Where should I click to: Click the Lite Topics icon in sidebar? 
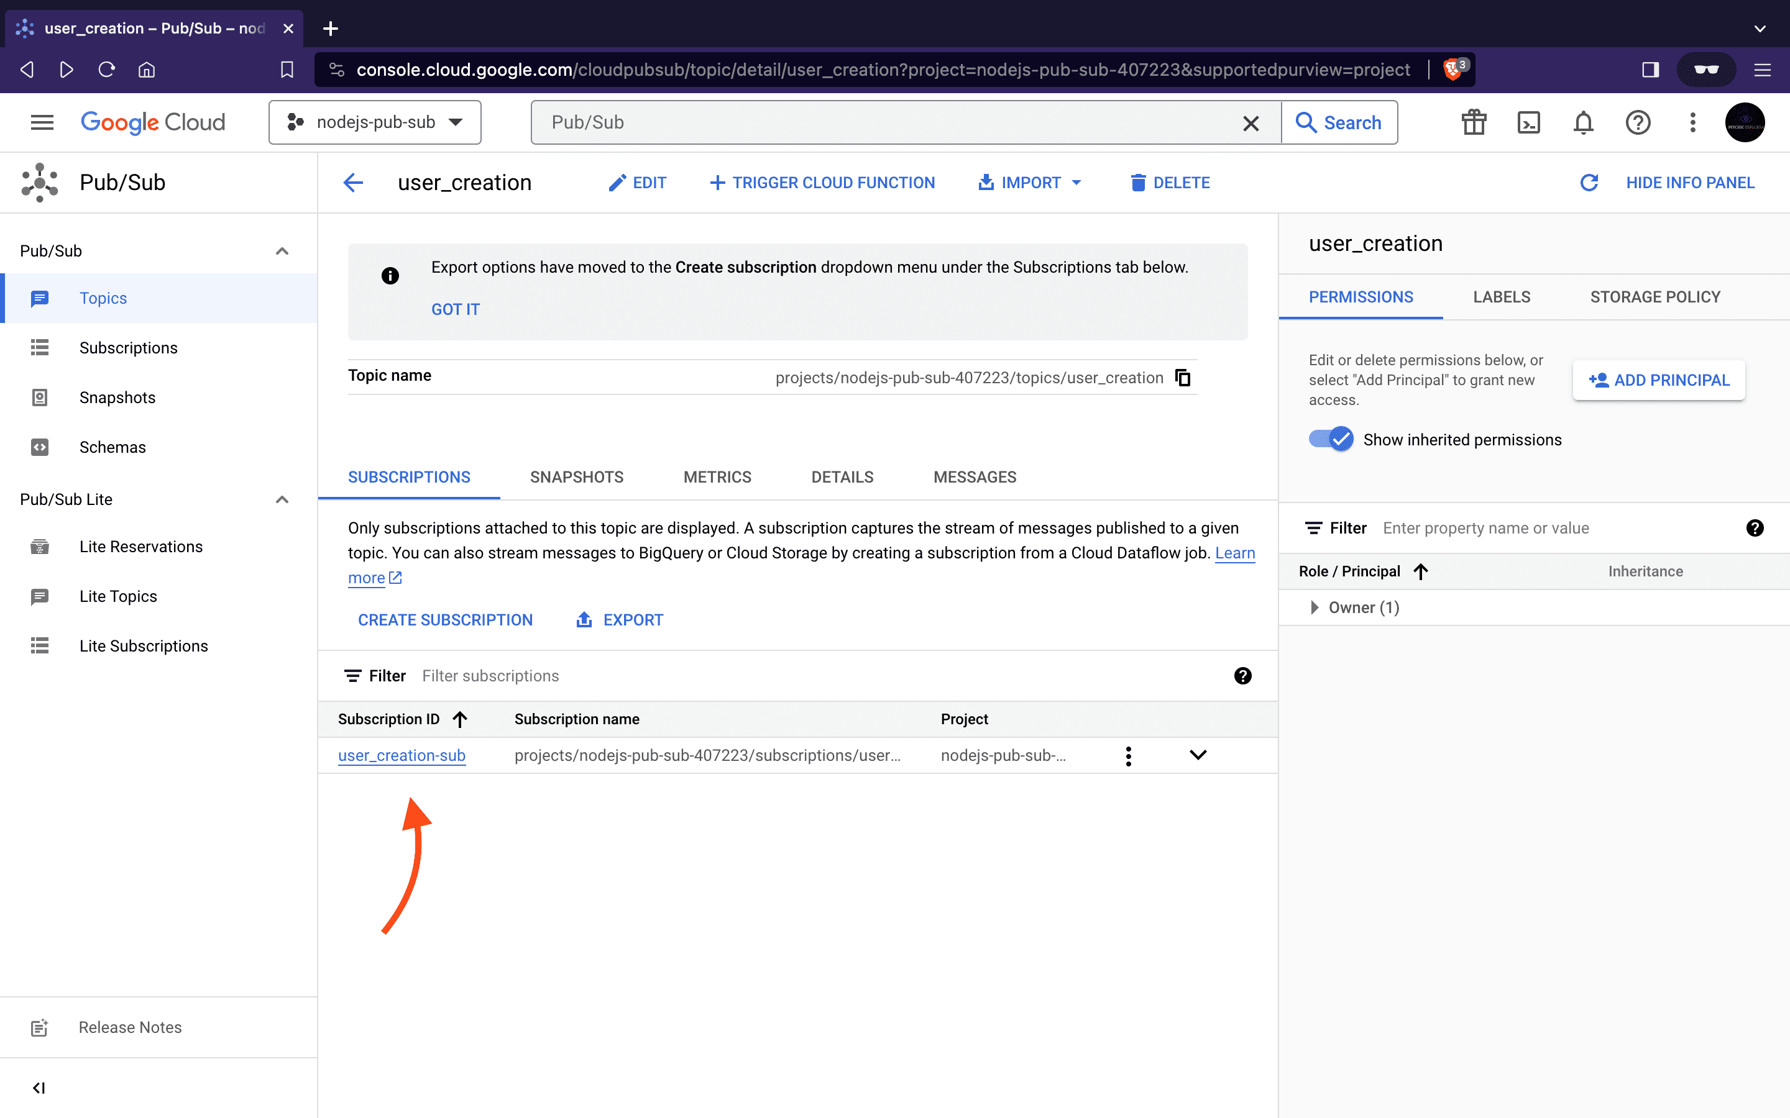[x=40, y=595]
